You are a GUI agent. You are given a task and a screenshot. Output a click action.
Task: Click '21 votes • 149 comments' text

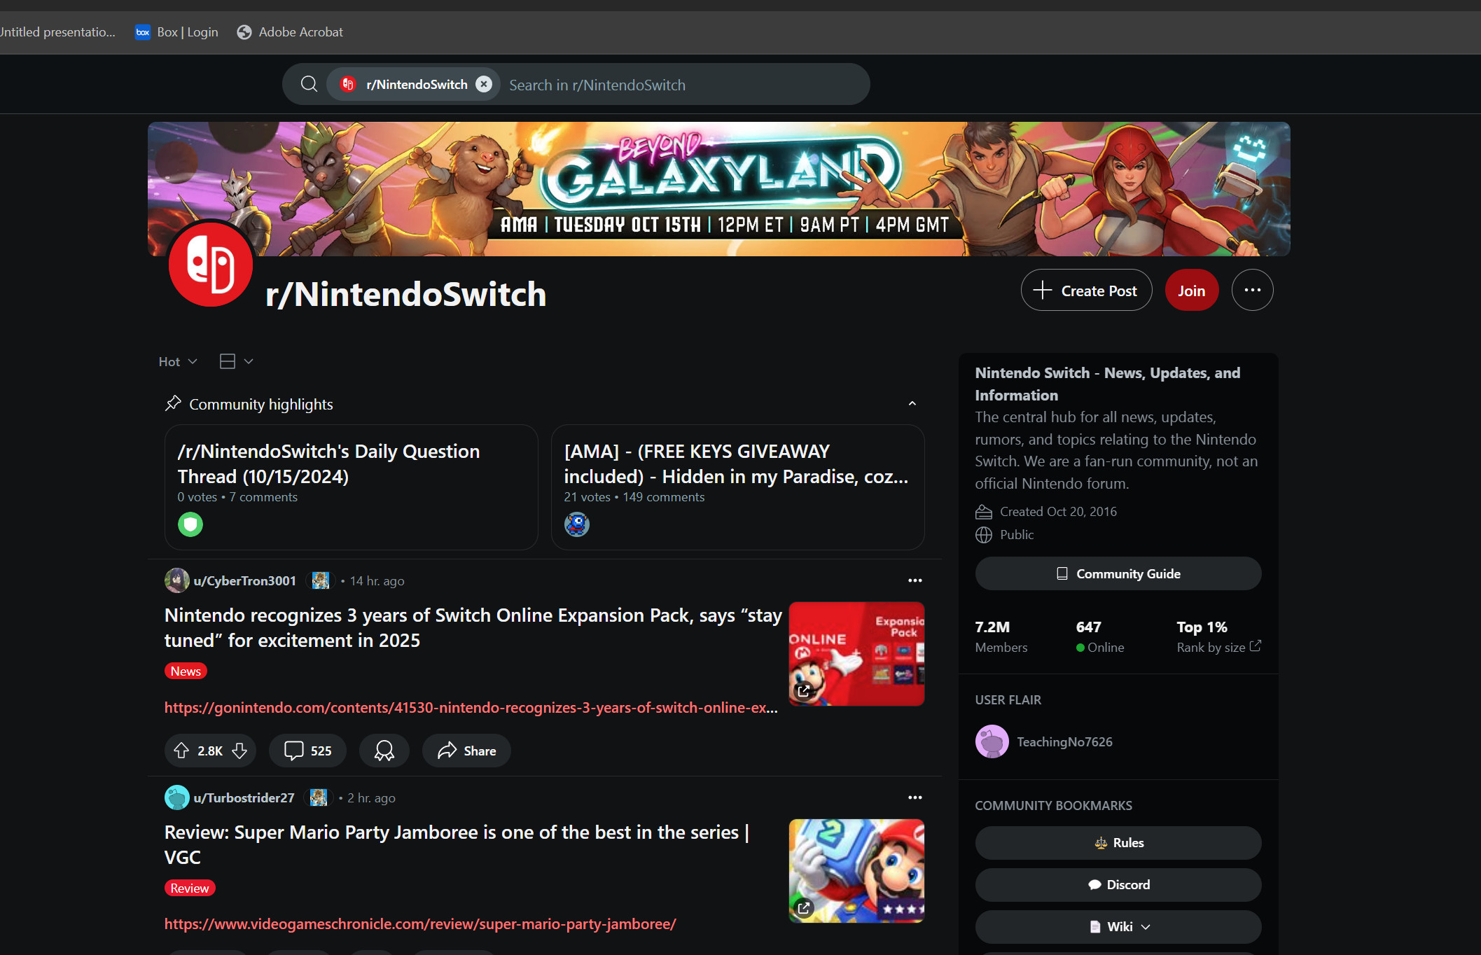[634, 497]
